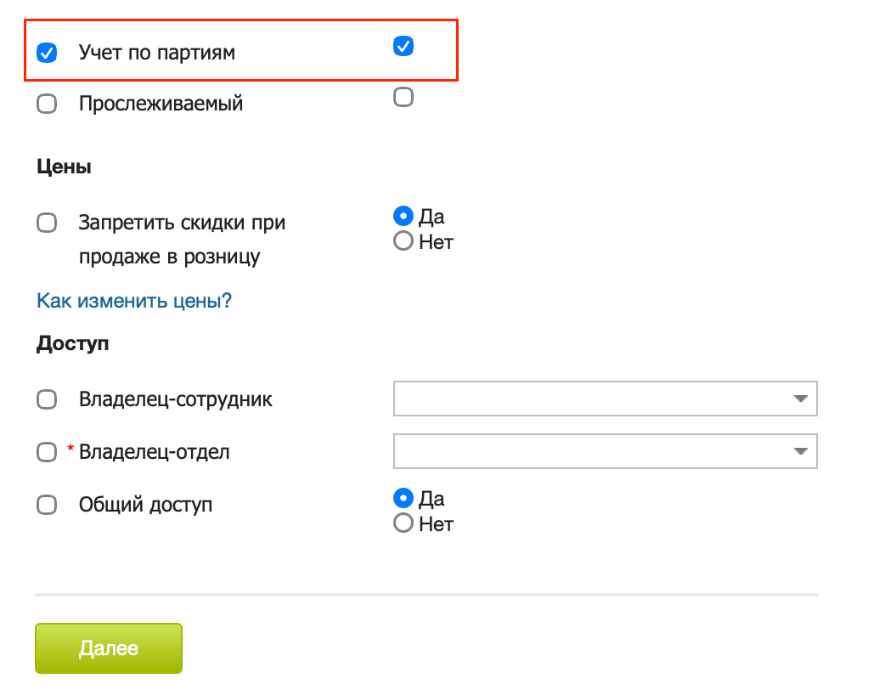The image size is (885, 690).
Task: Follow the "Как изменить цены?" link
Action: tap(133, 301)
